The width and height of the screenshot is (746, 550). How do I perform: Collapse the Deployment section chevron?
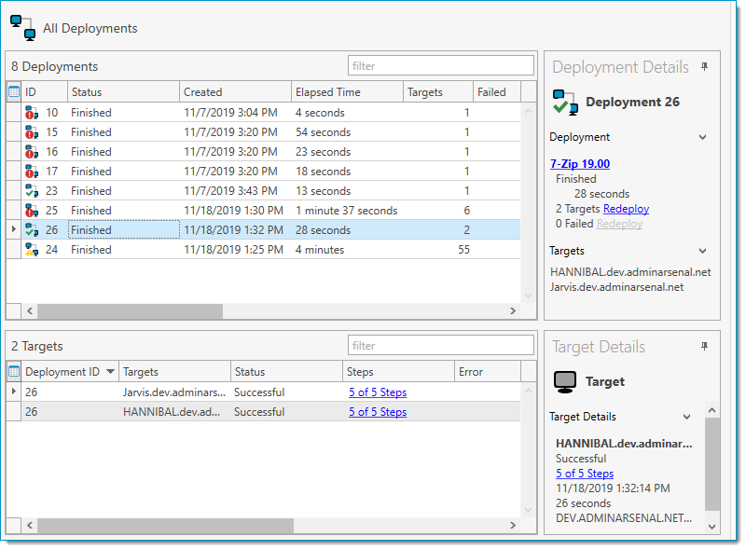pos(702,137)
